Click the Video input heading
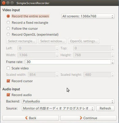 coord(11,10)
